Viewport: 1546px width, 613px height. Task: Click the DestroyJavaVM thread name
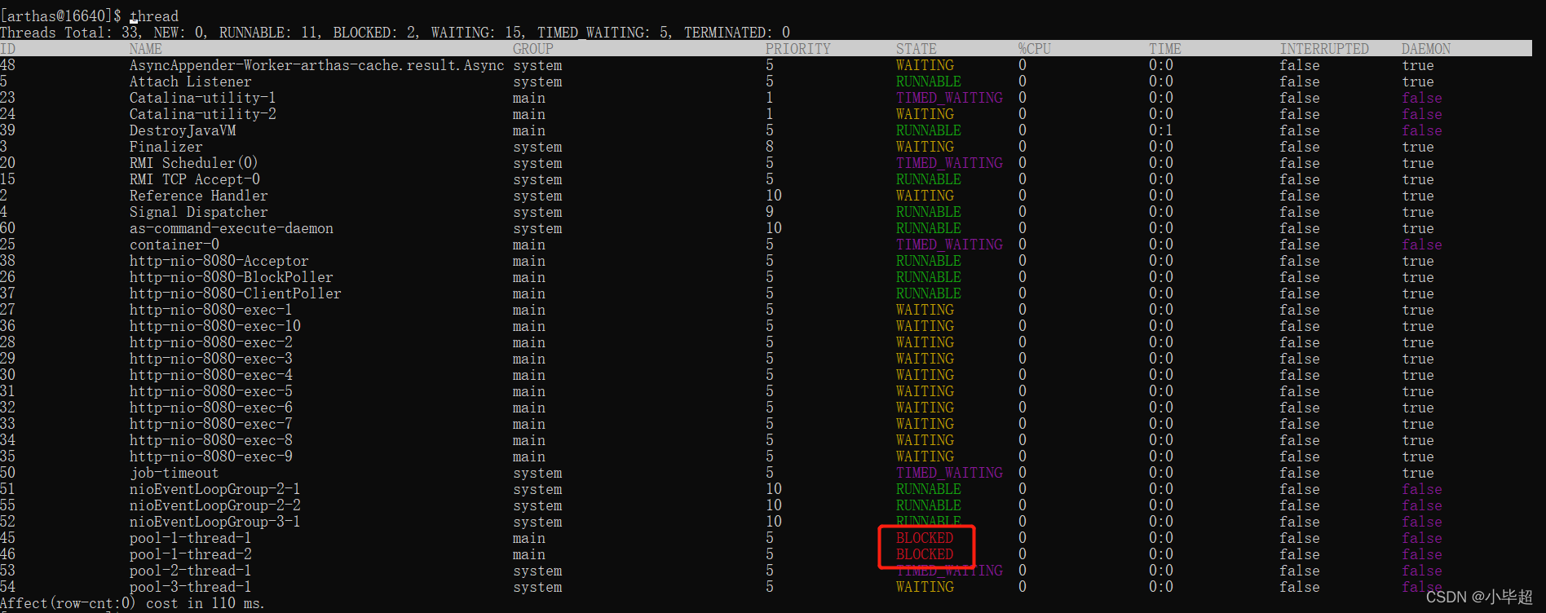(x=183, y=130)
